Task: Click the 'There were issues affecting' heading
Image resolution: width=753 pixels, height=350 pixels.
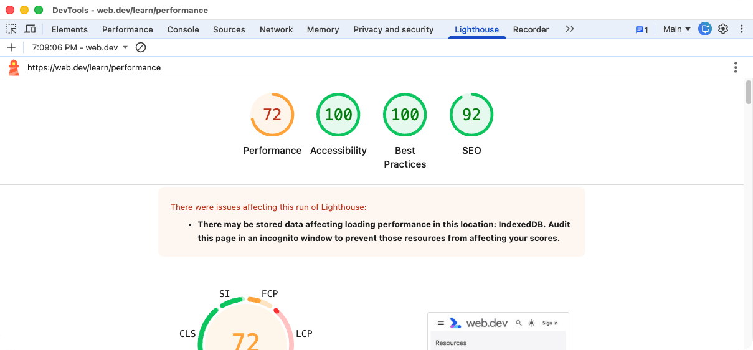Action: click(x=268, y=207)
